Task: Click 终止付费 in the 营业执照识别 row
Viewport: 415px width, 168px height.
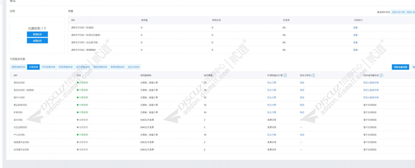Action: [271, 105]
